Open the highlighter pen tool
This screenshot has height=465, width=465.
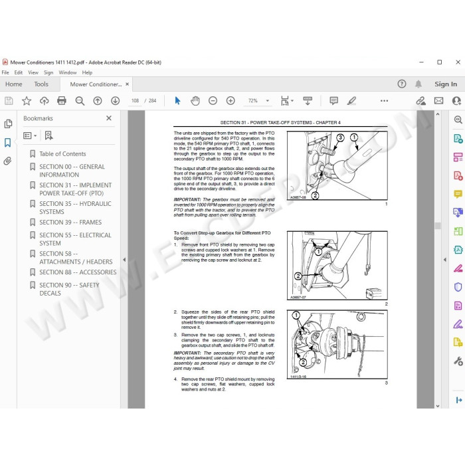pos(351,101)
